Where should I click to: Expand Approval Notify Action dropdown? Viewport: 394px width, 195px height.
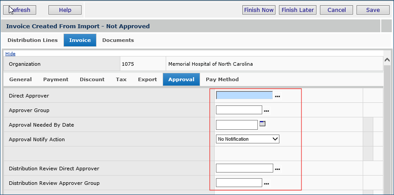(248, 139)
